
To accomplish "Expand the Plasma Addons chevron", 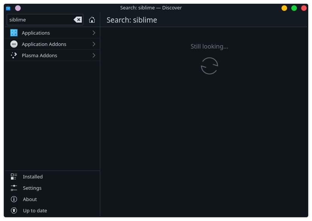I will tap(94, 55).
